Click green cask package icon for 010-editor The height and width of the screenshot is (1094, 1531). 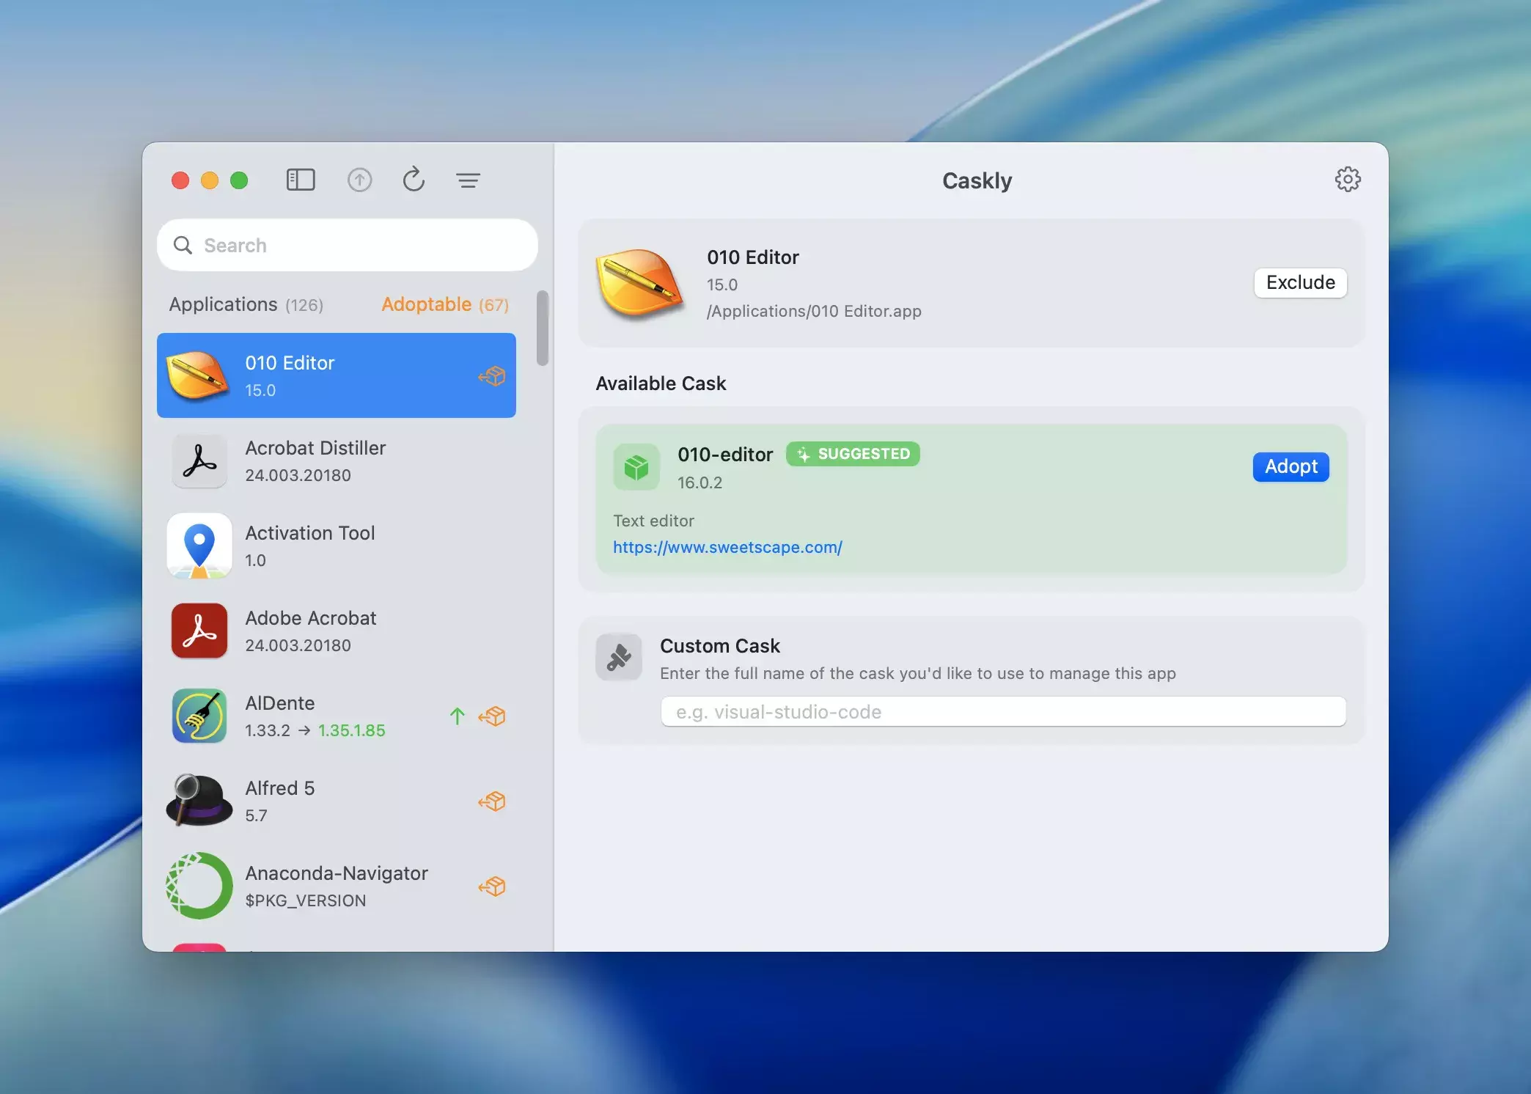636,467
